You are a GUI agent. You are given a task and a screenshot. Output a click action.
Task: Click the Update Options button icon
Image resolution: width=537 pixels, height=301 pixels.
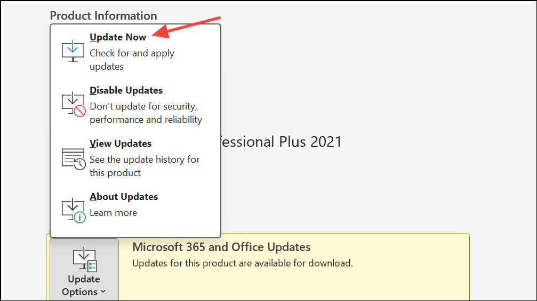tap(84, 260)
